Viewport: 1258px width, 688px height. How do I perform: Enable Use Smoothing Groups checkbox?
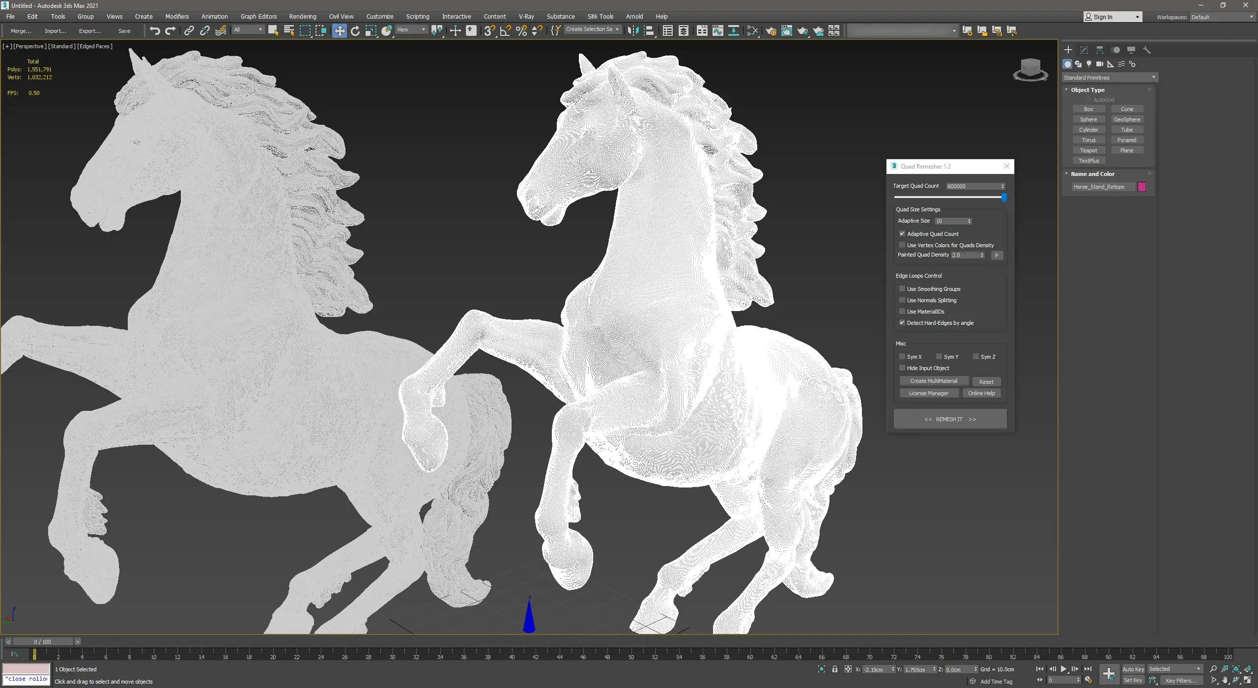coord(902,289)
